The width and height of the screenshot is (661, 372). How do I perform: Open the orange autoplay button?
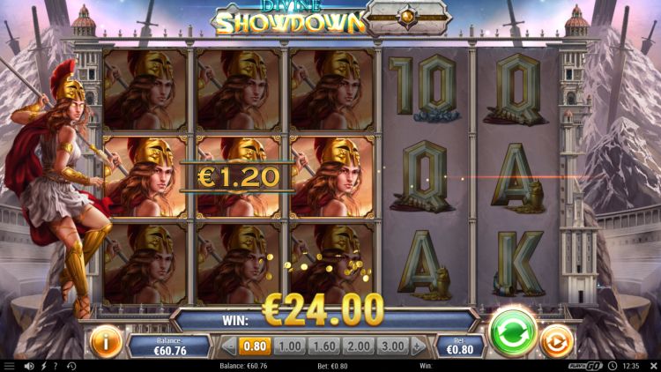pyautogui.click(x=556, y=342)
